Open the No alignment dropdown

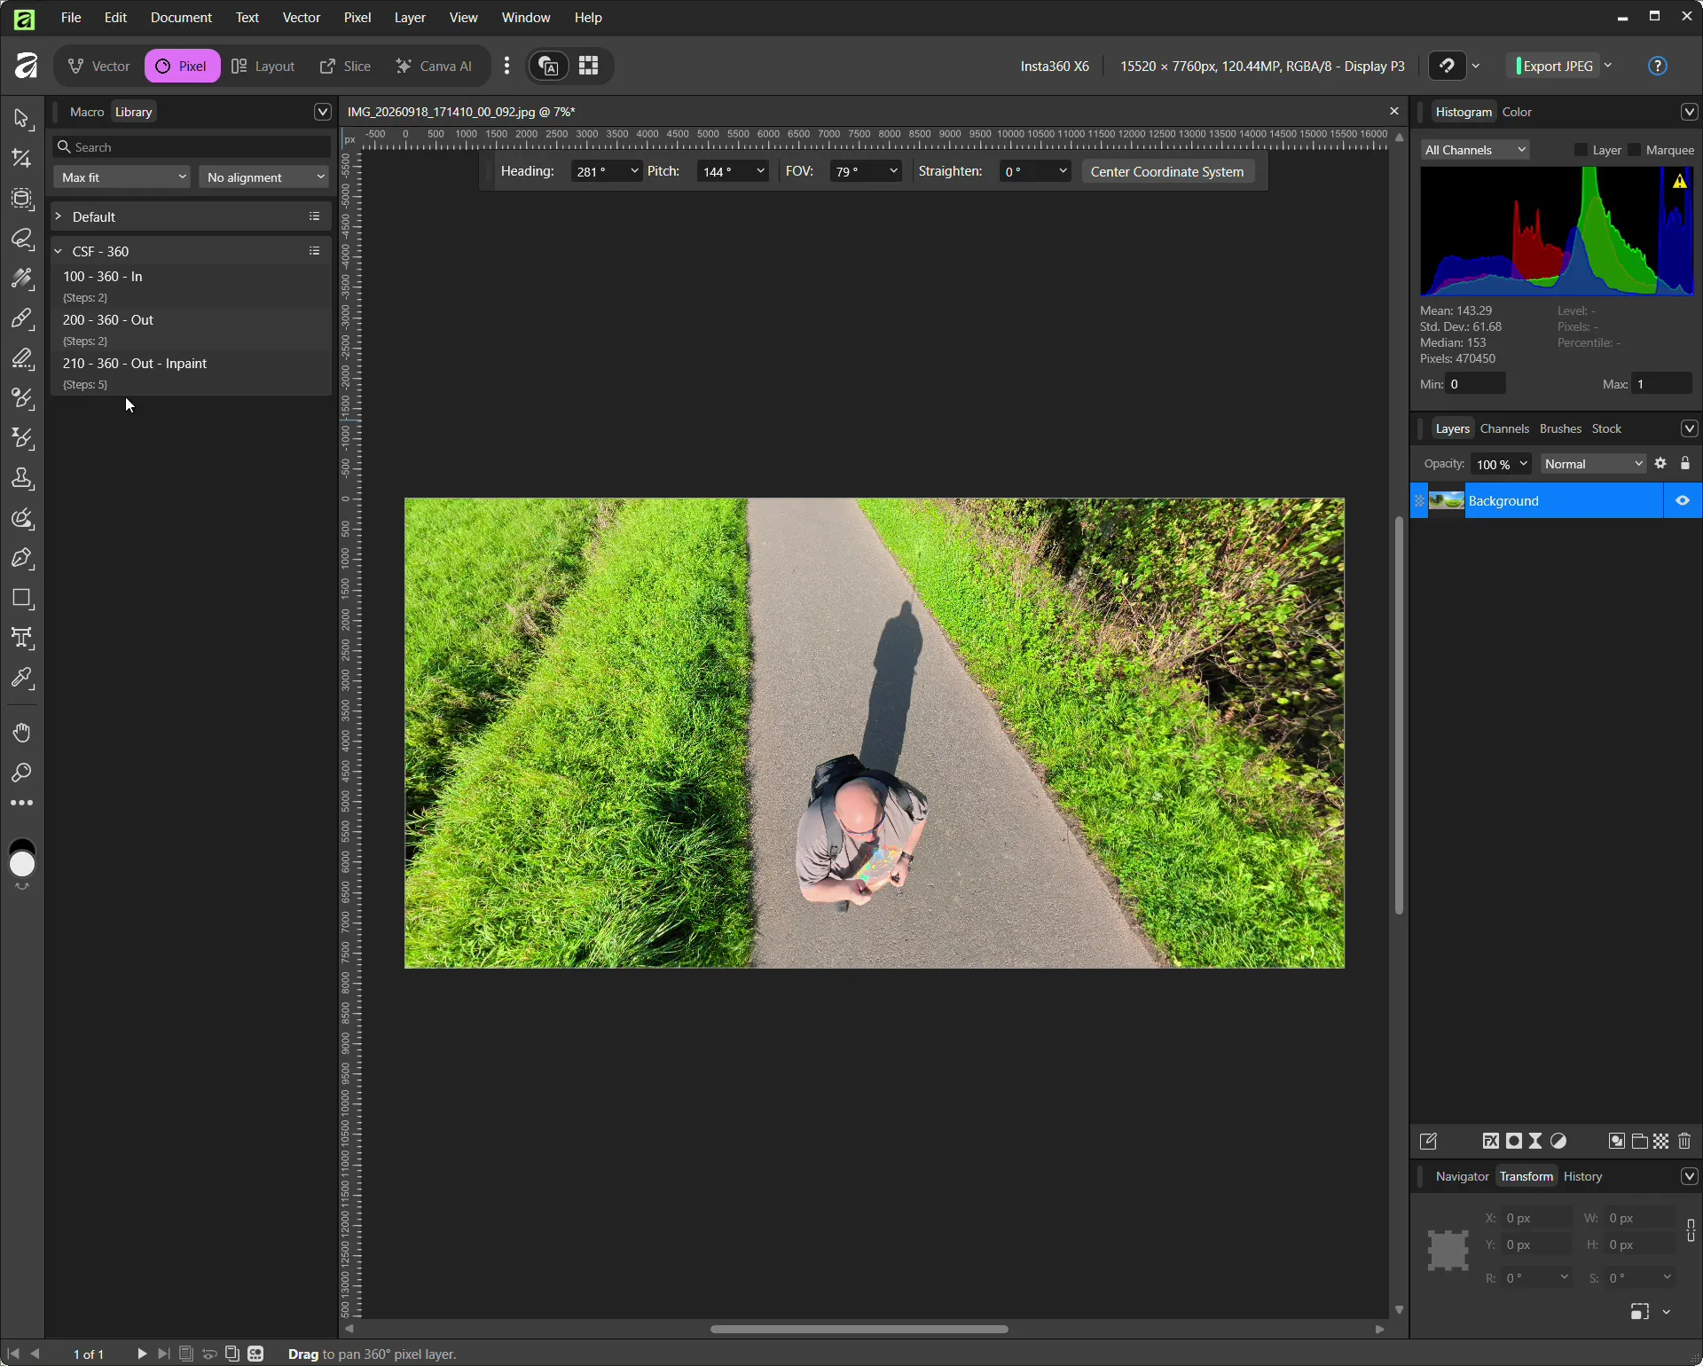(x=264, y=177)
